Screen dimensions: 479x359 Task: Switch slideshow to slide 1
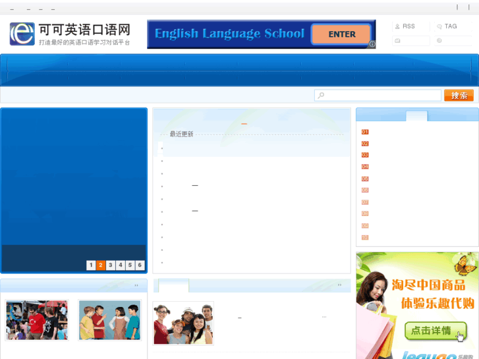tap(91, 265)
